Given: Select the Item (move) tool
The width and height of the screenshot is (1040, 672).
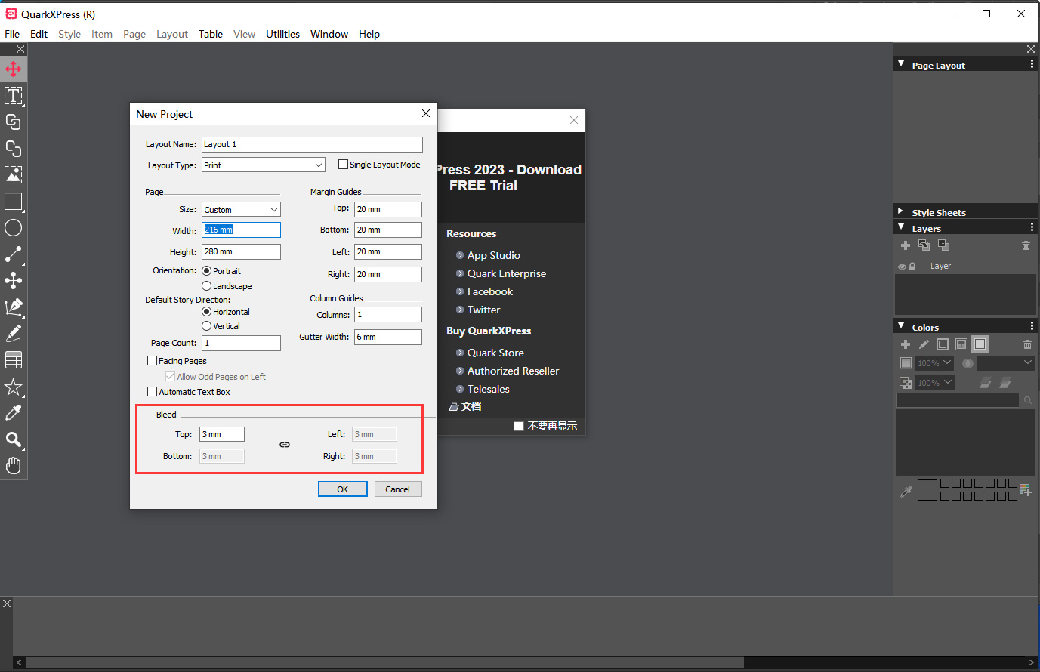Looking at the screenshot, I should point(14,69).
